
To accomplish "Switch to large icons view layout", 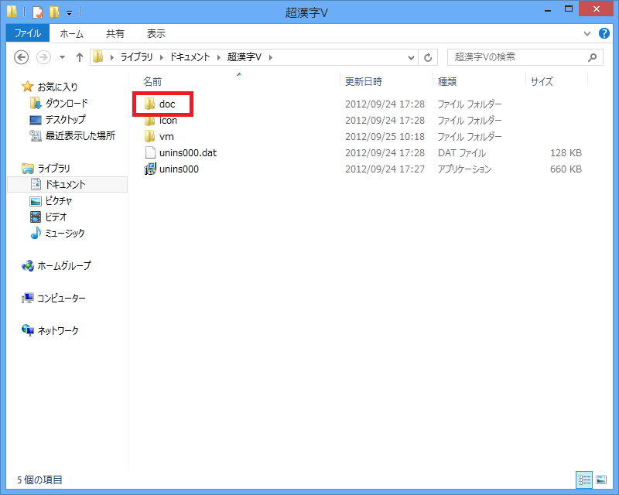I will click(x=601, y=480).
